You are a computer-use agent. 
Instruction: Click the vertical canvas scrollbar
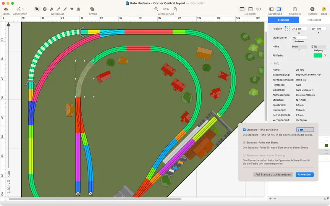point(266,76)
